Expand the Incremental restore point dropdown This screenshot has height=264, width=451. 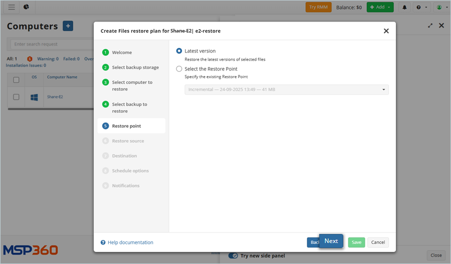tap(286, 89)
